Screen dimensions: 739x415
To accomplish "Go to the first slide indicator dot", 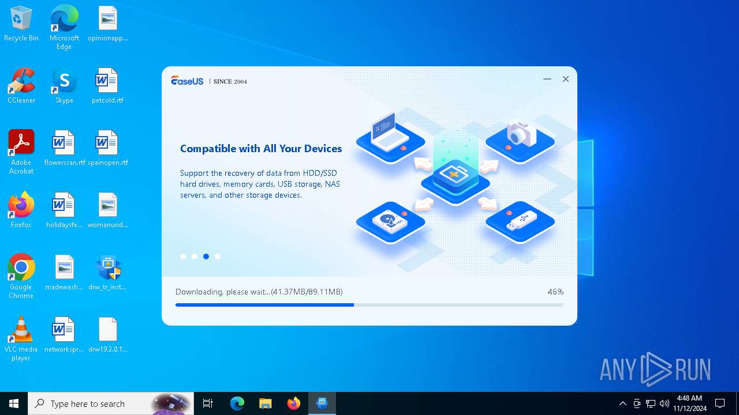I will click(183, 256).
